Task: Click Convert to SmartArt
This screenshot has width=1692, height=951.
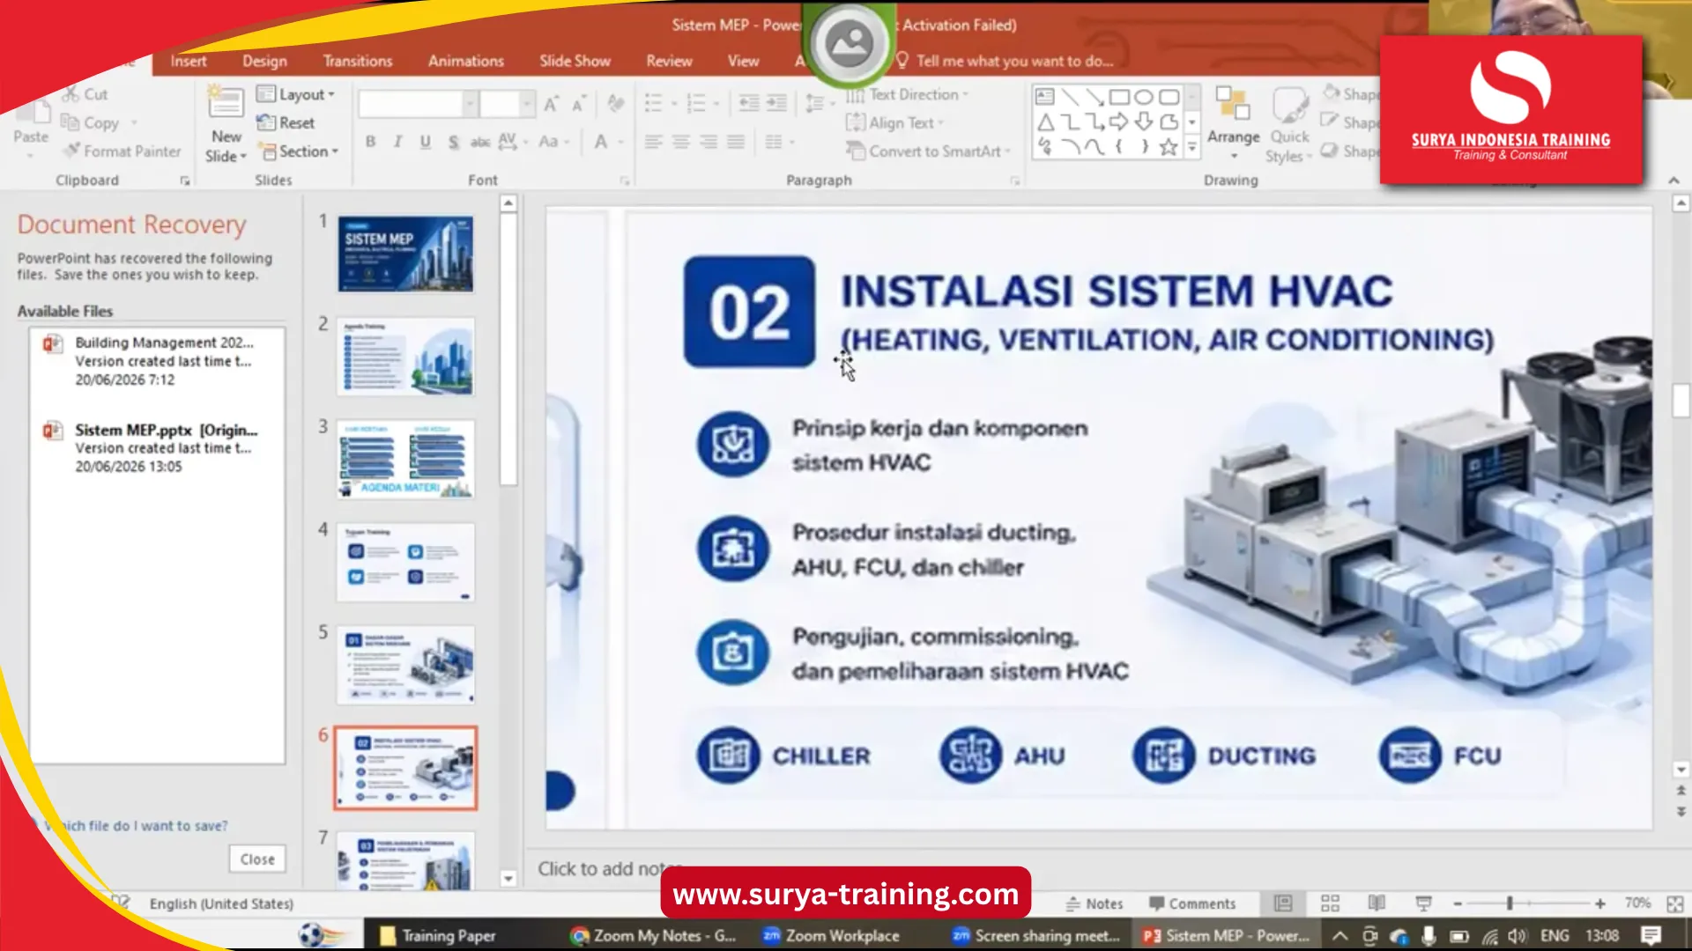Action: (928, 151)
